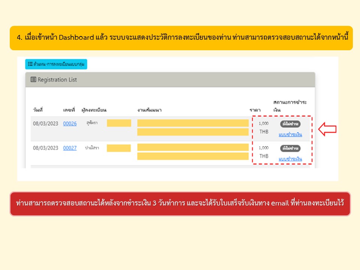Click the unpaid status badge for 00027
Viewport: 360px width, 270px height.
(x=290, y=148)
